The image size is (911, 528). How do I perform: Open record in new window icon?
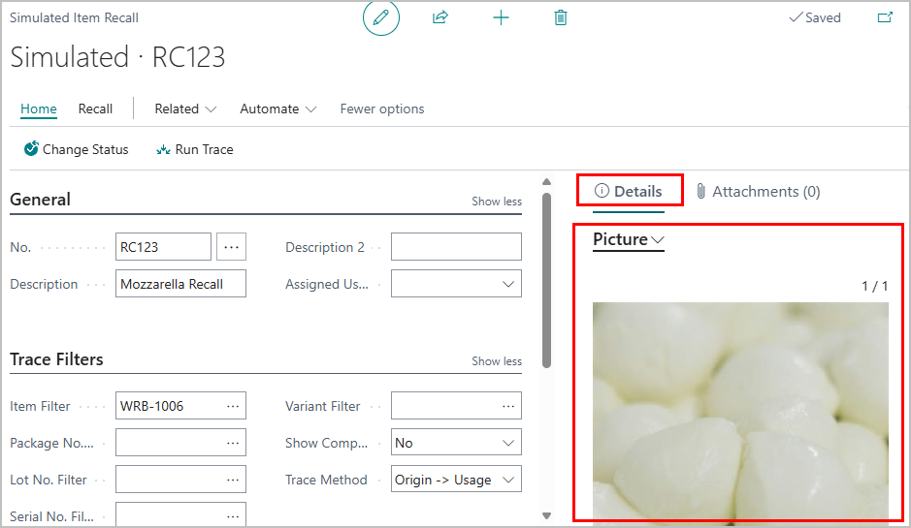(885, 17)
